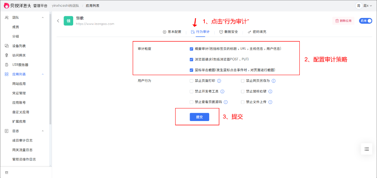Click info icon beside 禁止开发者工具
The height and width of the screenshot is (178, 377).
pyautogui.click(x=223, y=91)
